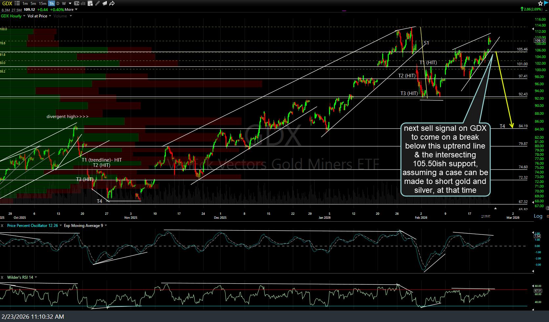Open the Exp Moving Average 9 dropdown
Screen dimensions: 549x322
point(105,226)
